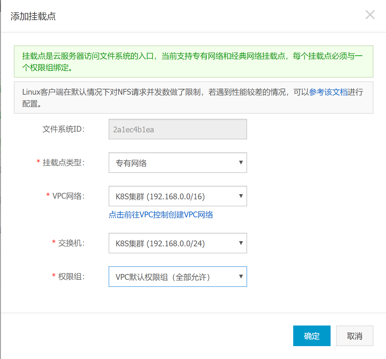Click the 文件系统ID field showing 2a1ec4b1ea
This screenshot has width=386, height=359.
click(178, 129)
